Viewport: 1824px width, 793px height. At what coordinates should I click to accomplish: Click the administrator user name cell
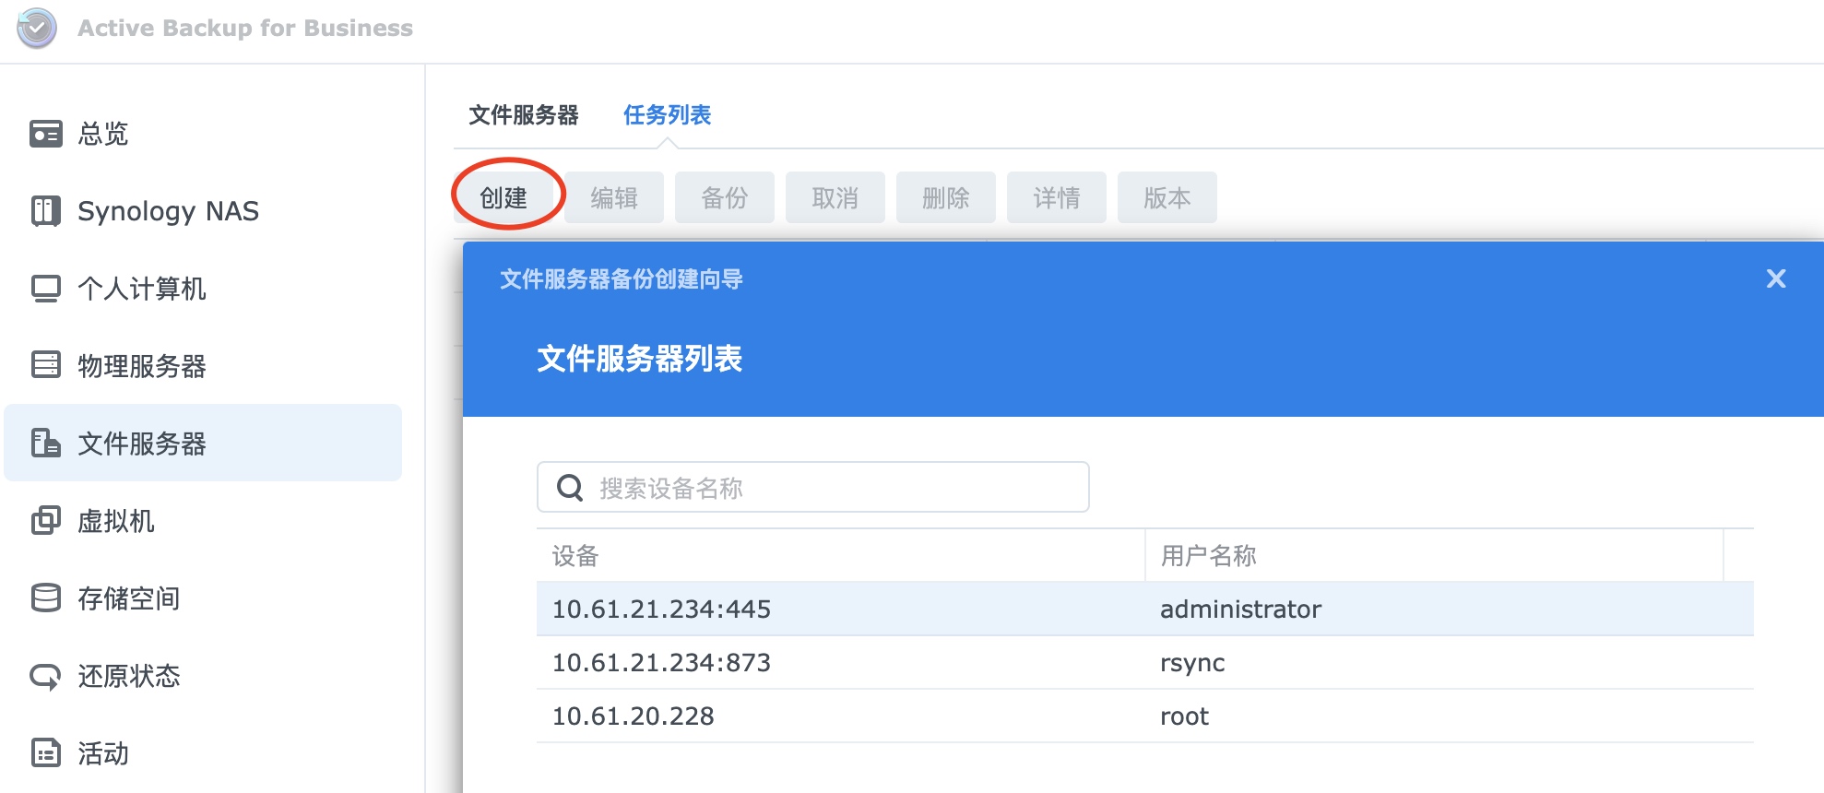1240,609
